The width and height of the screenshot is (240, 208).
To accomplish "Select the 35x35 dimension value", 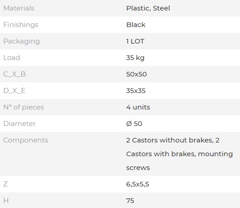I will pos(136,91).
